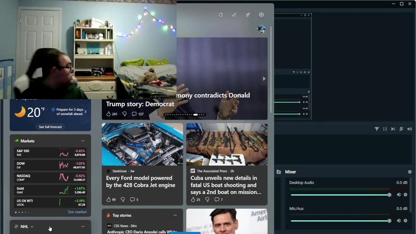Open Top stories more options
416x234 pixels.
(x=175, y=215)
